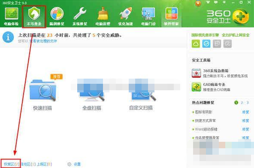Click the 安全工具箱 heading
The image size is (254, 168).
[201, 60]
